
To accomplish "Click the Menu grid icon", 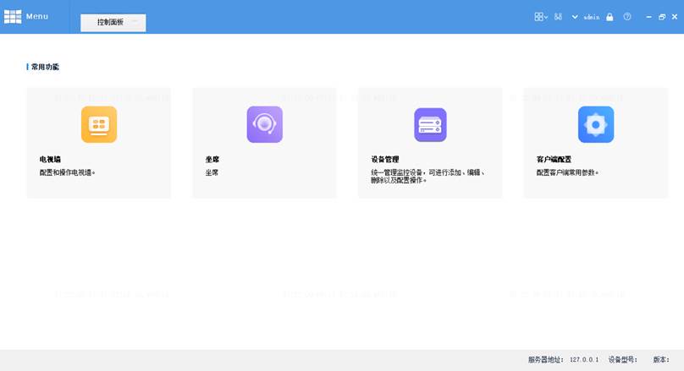I will click(x=13, y=16).
